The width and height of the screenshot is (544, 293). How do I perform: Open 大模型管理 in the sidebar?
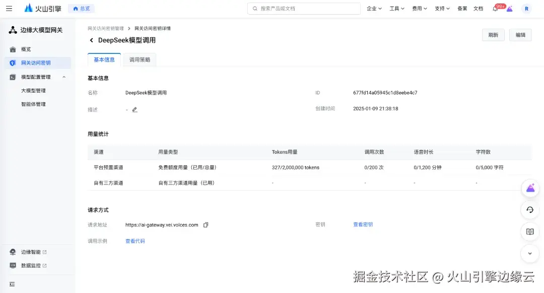click(33, 91)
